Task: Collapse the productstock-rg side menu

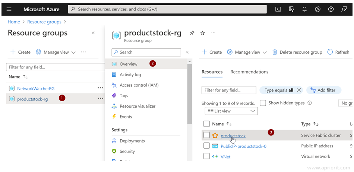Action: tap(187, 52)
